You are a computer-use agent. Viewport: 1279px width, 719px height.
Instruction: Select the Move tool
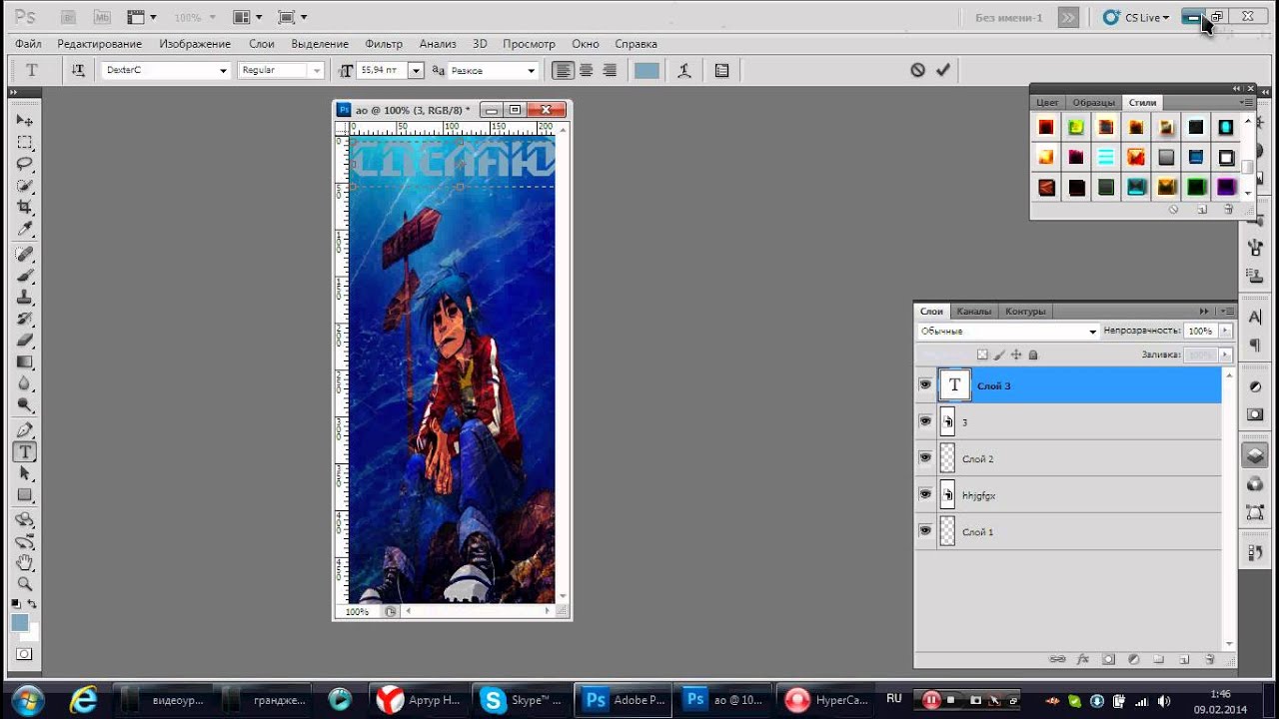[25, 120]
